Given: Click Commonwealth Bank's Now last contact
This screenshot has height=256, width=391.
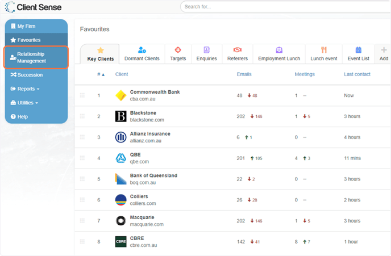Looking at the screenshot, I should (x=349, y=95).
